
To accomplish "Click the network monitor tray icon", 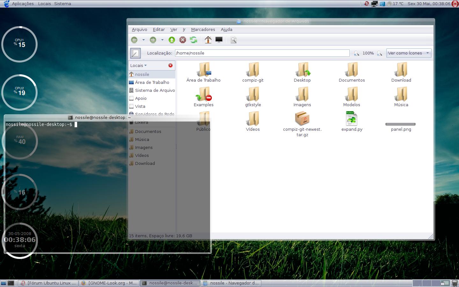I will point(375,4).
